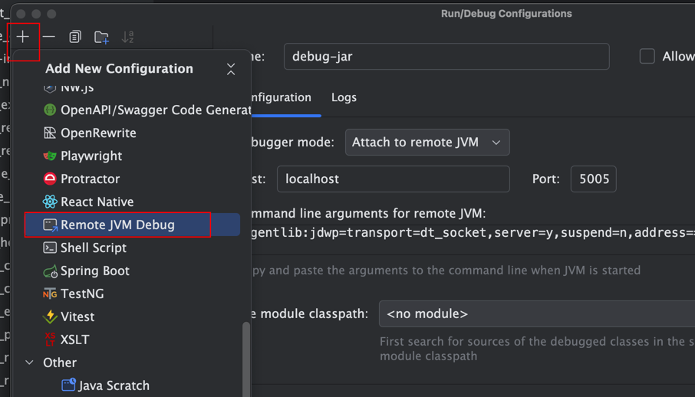This screenshot has width=695, height=397.
Task: Click the Remote JVM Debug icon
Action: coord(50,225)
